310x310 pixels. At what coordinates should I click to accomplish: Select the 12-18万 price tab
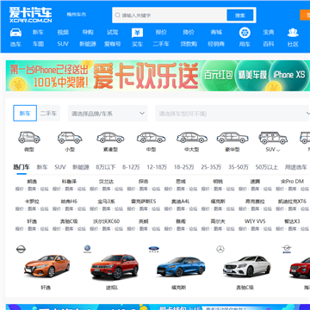pyautogui.click(x=157, y=167)
